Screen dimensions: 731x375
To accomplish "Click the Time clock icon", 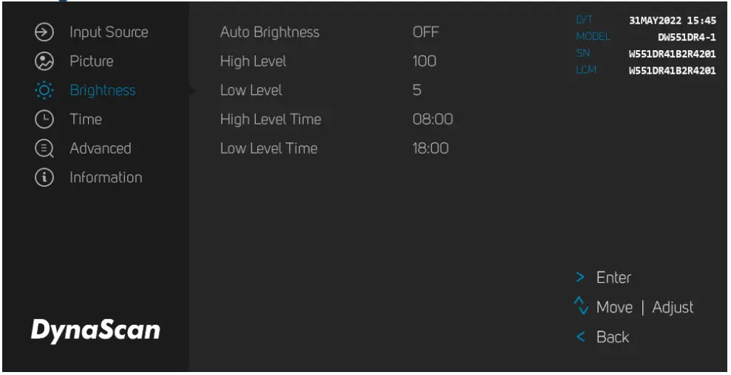I will 44,120.
